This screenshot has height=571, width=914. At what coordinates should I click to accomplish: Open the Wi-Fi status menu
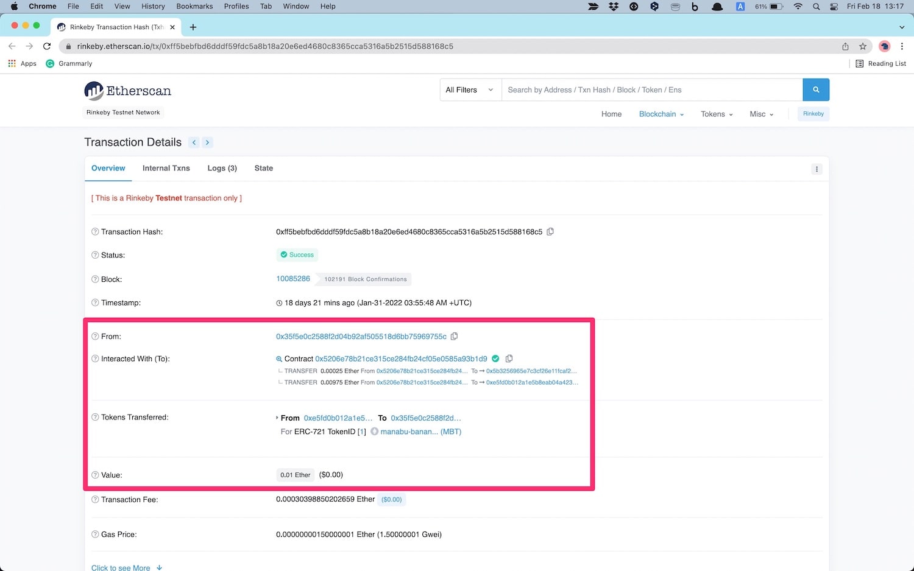click(798, 6)
